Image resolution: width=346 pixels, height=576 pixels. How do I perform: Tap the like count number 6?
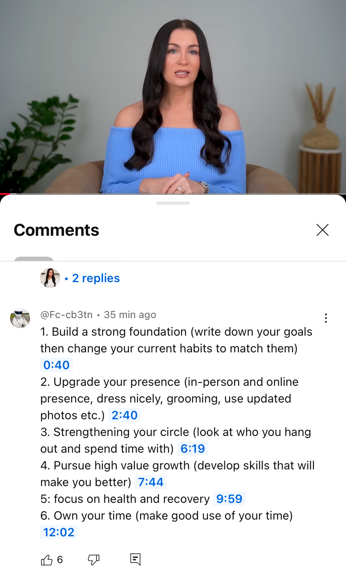pyautogui.click(x=60, y=560)
